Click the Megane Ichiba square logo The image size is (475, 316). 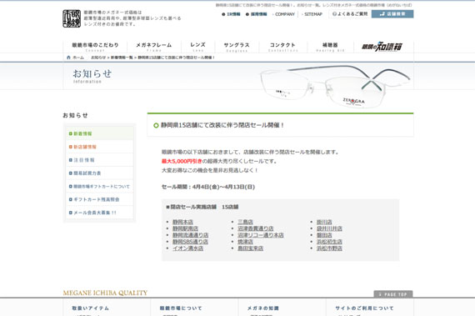(x=72, y=18)
